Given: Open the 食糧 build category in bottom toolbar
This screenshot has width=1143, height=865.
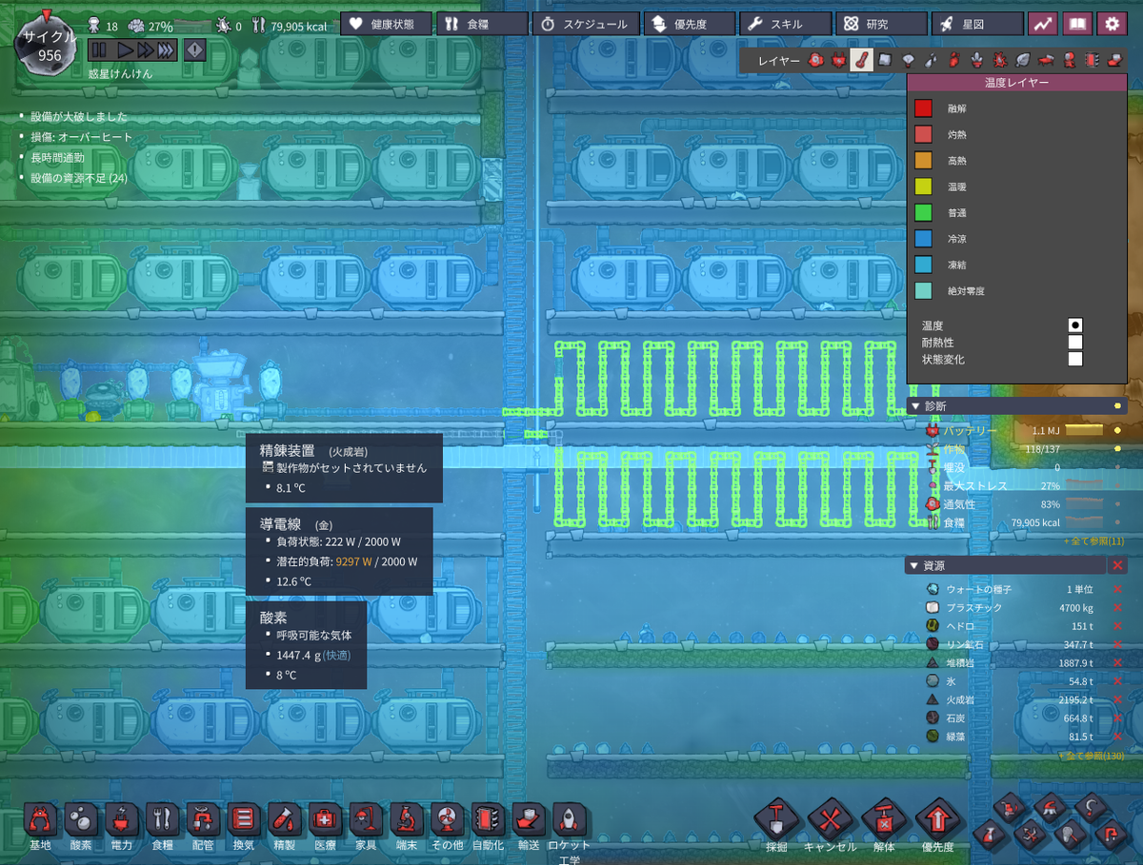Looking at the screenshot, I should 162,819.
